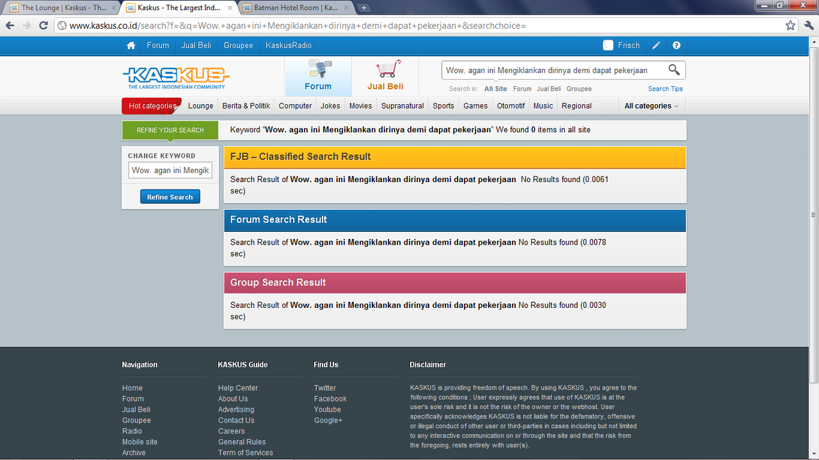Open the Computer category

(296, 106)
